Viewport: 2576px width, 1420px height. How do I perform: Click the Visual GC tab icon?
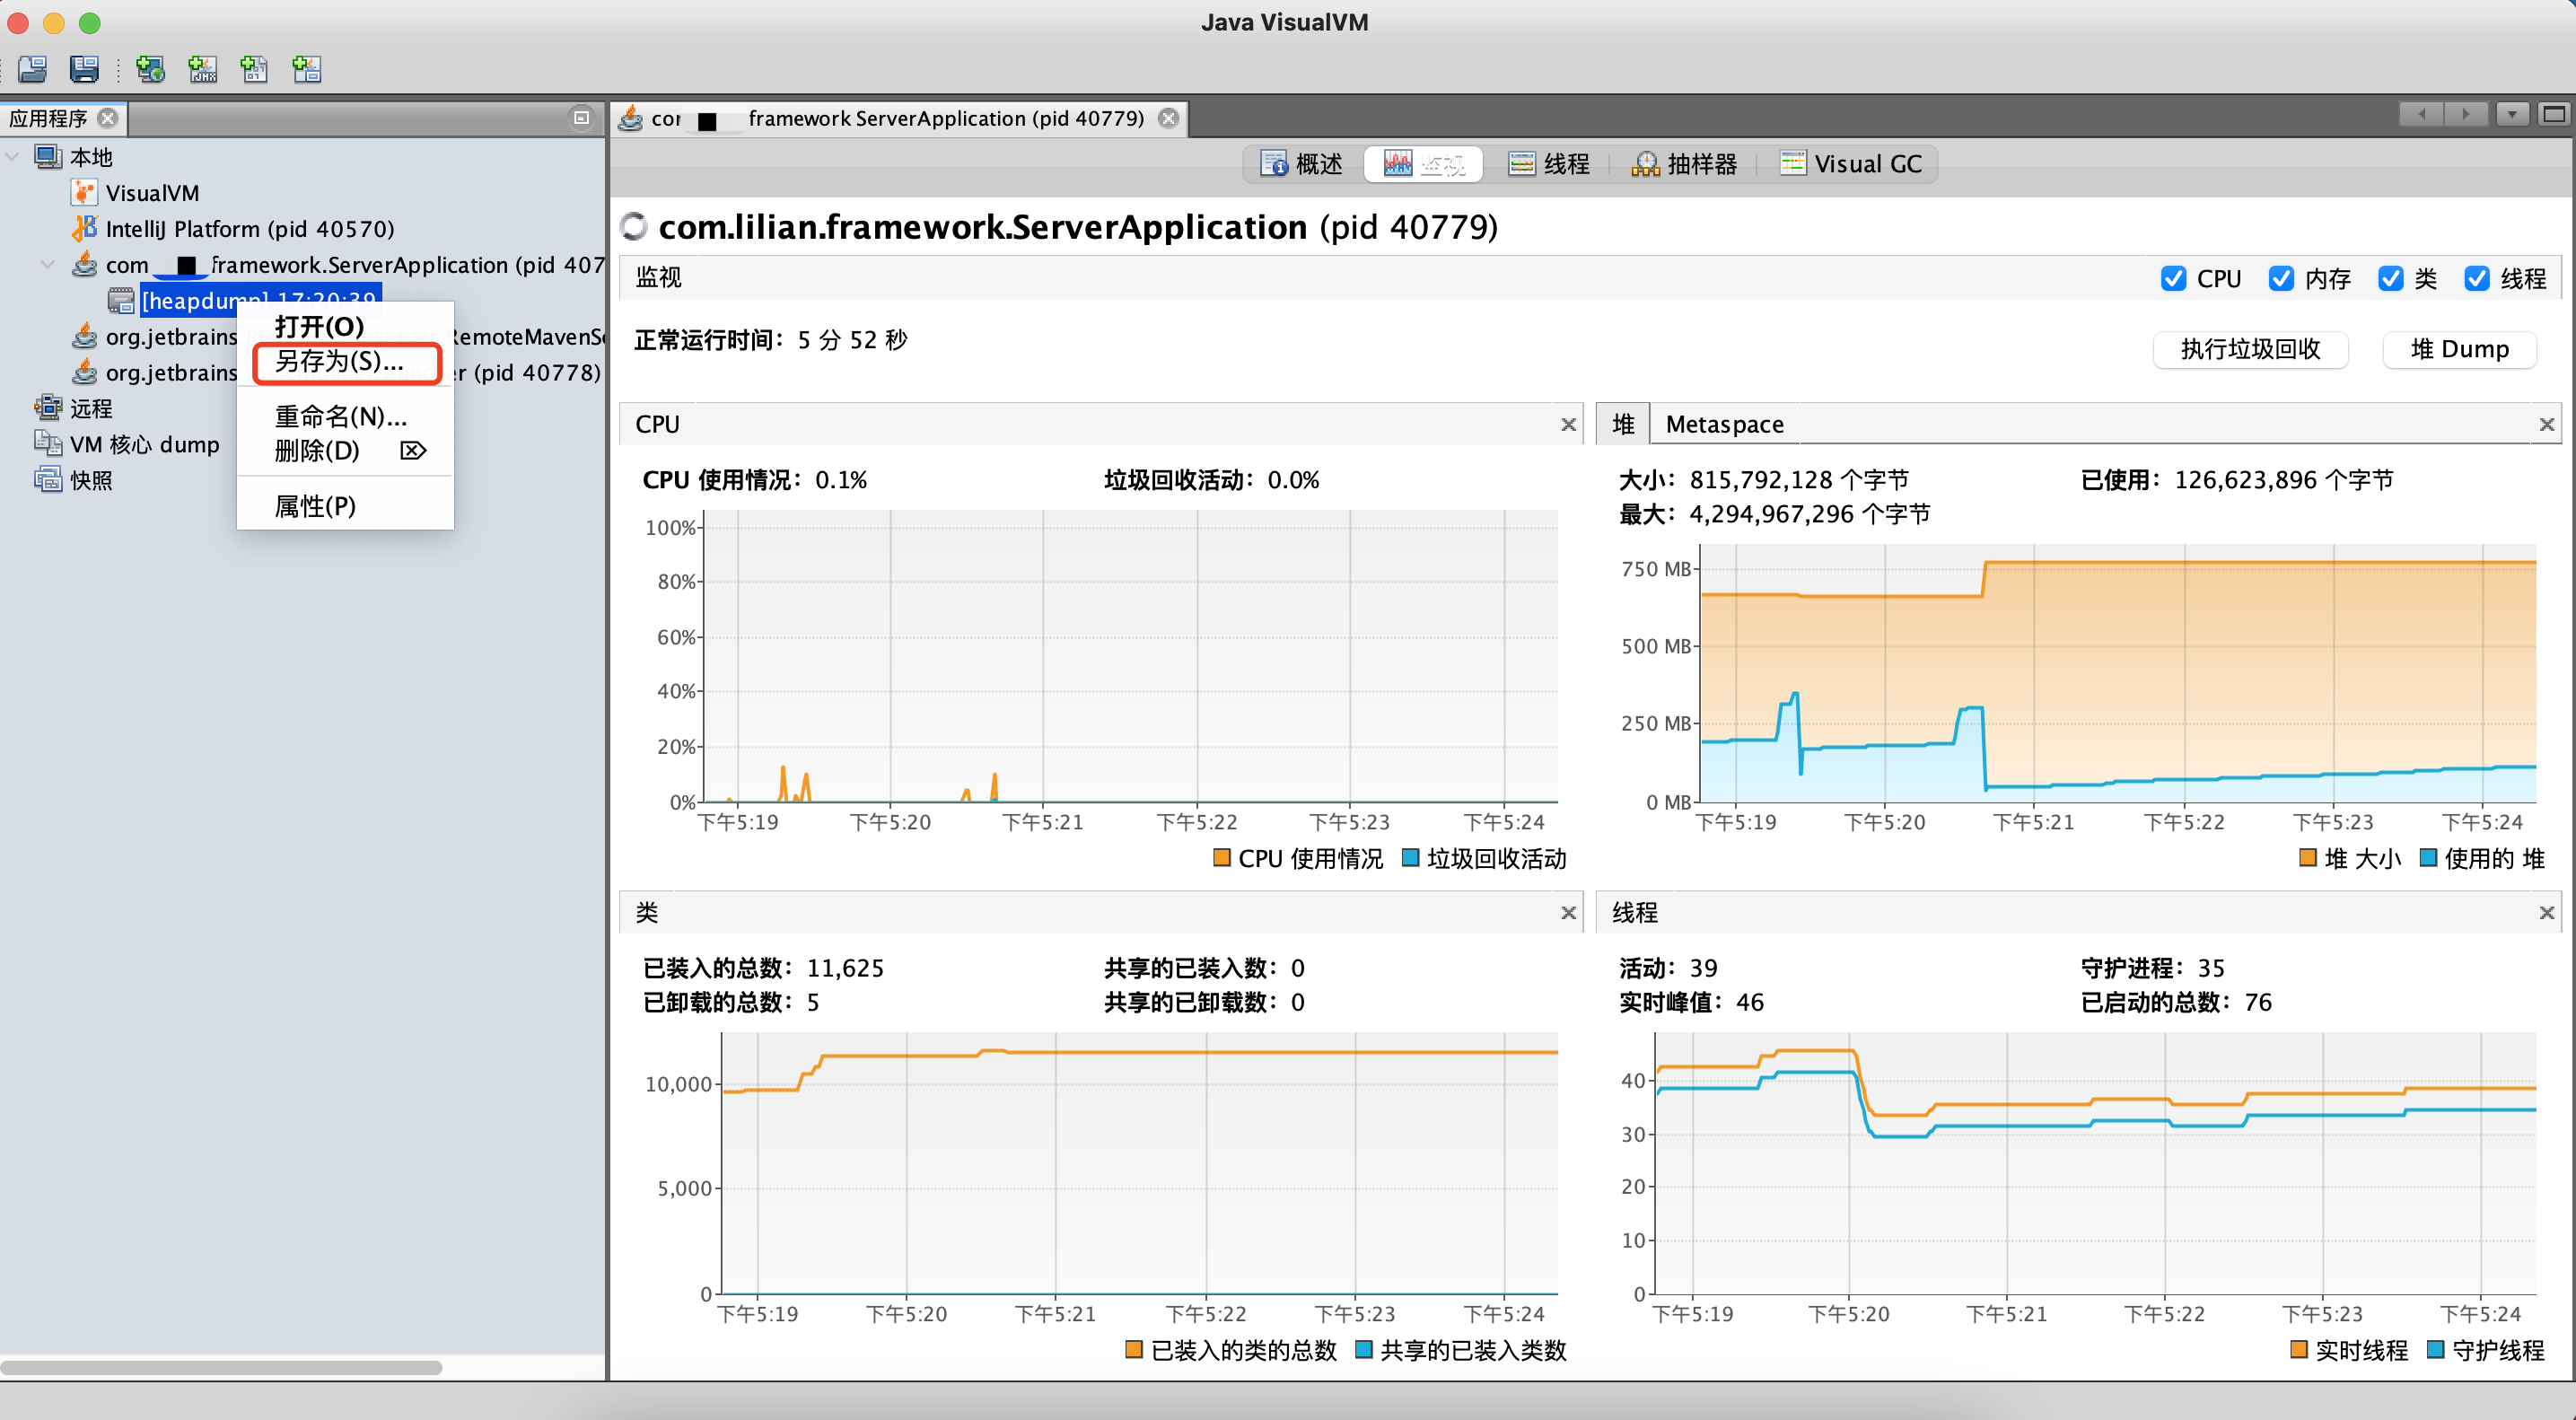[1792, 162]
